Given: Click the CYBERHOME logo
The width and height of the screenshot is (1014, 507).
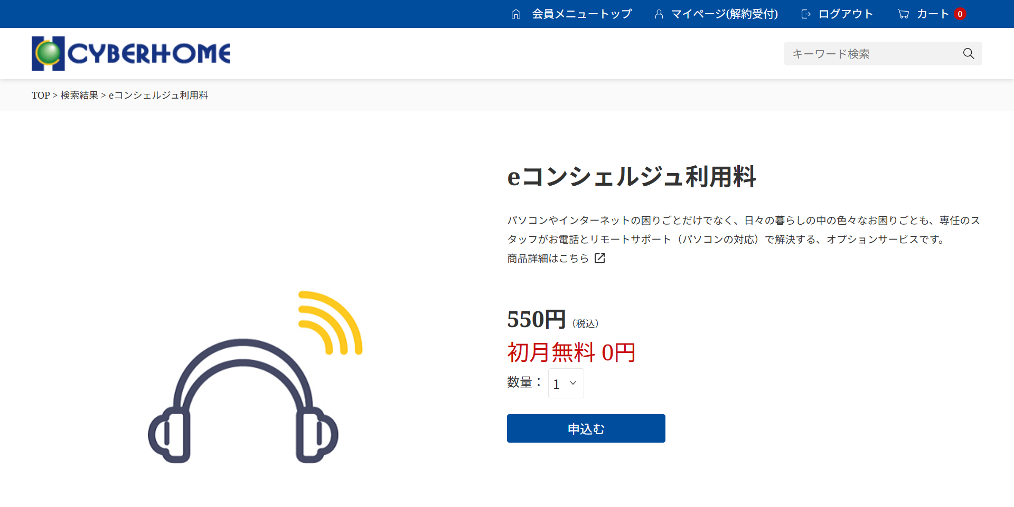Looking at the screenshot, I should (x=131, y=53).
